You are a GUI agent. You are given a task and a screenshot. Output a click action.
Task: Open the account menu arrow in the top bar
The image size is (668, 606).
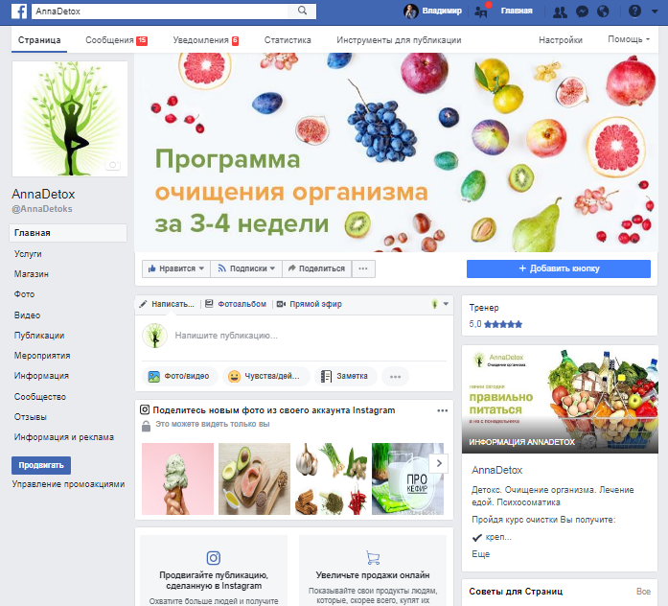pyautogui.click(x=655, y=12)
